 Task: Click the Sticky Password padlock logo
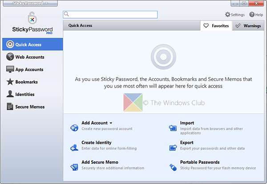point(32,18)
